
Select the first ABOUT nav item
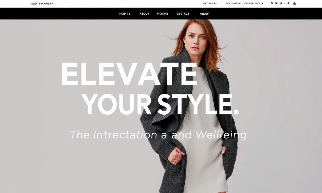(x=144, y=14)
